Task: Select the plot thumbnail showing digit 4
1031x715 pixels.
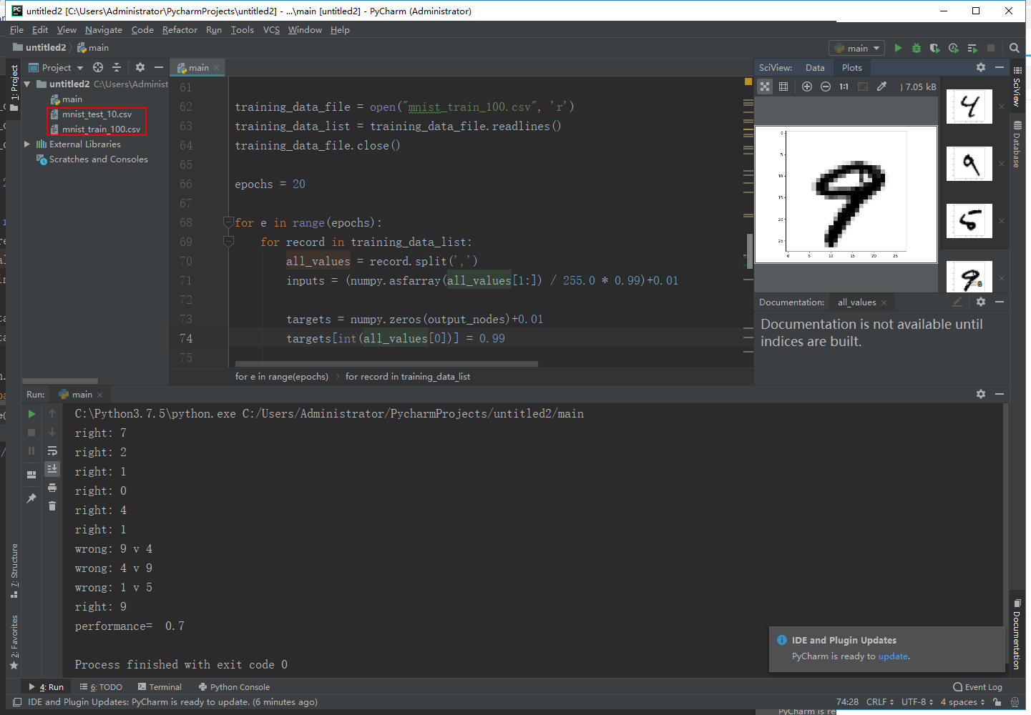Action: pyautogui.click(x=969, y=107)
